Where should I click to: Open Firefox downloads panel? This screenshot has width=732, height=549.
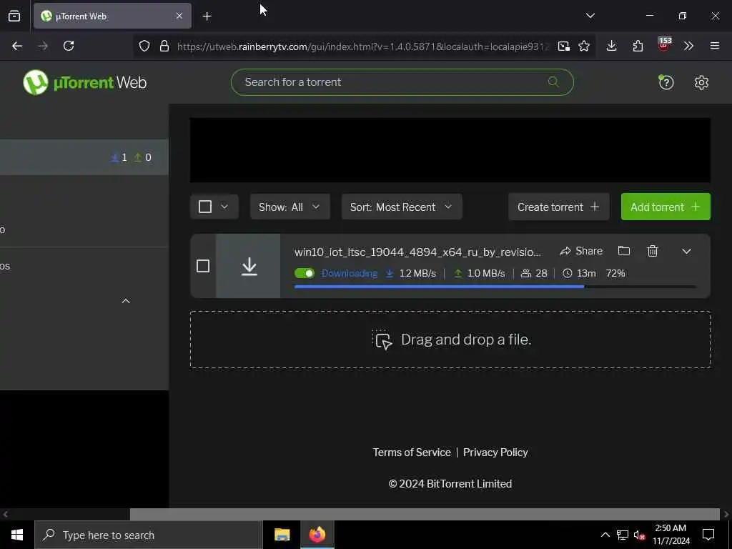click(612, 46)
